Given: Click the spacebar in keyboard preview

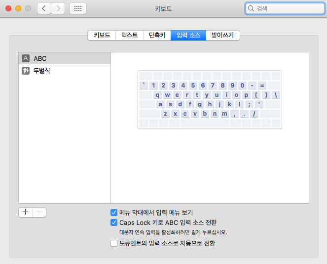Looking at the screenshot, I should tap(205, 123).
